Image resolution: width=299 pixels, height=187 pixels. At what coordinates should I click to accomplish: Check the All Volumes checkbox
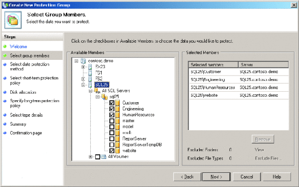click(x=98, y=157)
